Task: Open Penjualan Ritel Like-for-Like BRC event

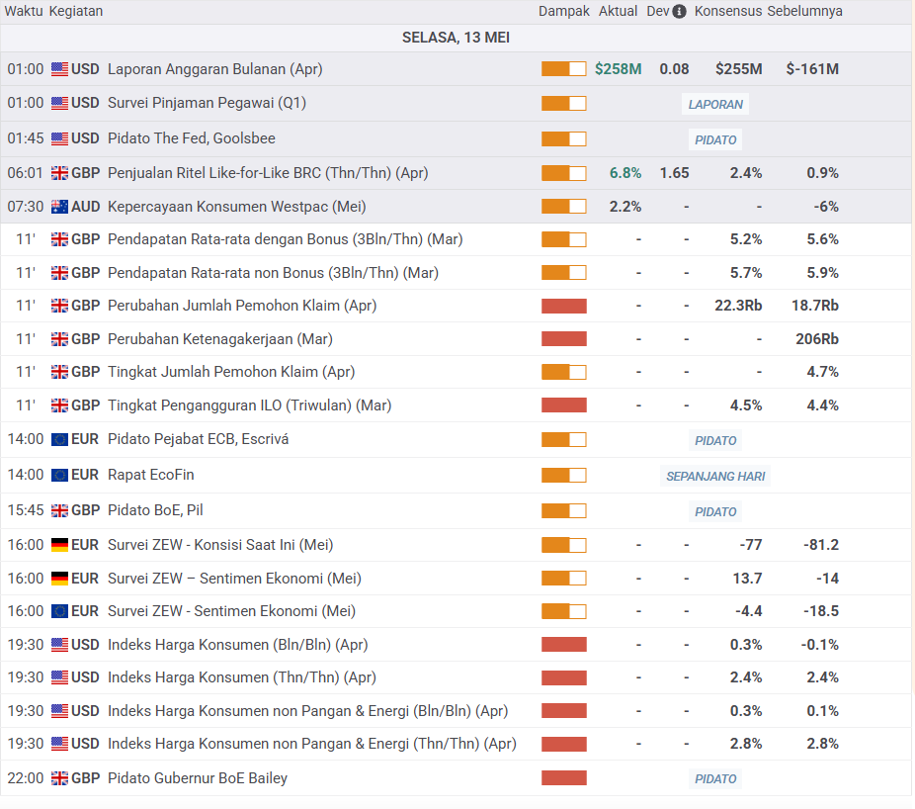Action: click(x=267, y=173)
